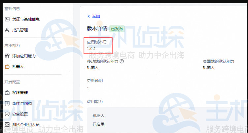
Task: Click the update note value 1
Action: [88, 89]
